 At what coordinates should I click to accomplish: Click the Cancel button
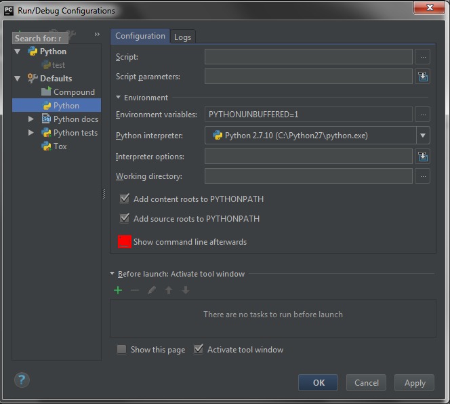366,382
